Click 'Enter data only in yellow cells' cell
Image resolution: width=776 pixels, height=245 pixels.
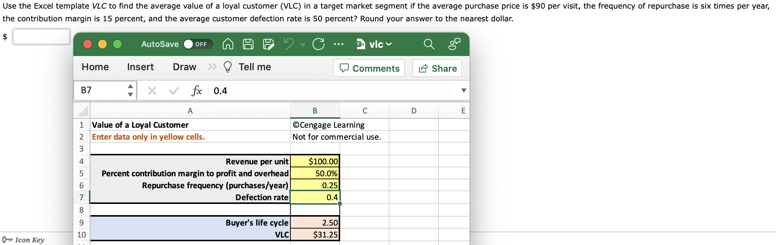190,137
